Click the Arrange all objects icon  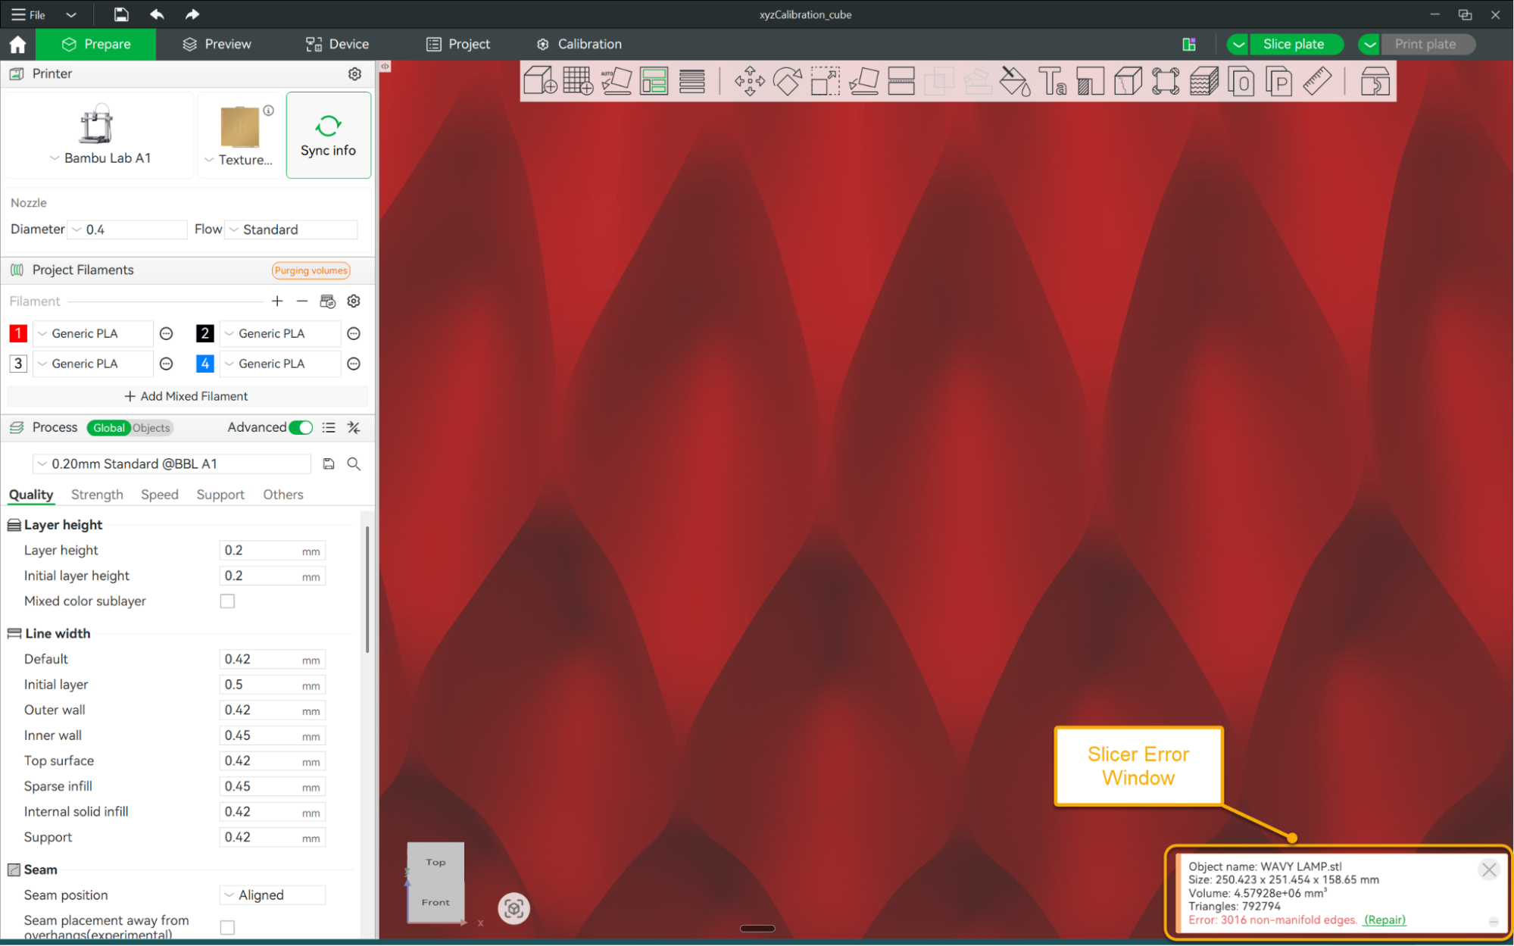(654, 81)
